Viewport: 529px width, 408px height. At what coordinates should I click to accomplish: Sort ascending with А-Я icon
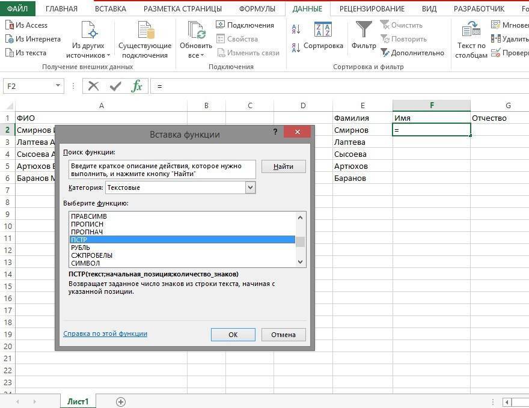(x=295, y=29)
